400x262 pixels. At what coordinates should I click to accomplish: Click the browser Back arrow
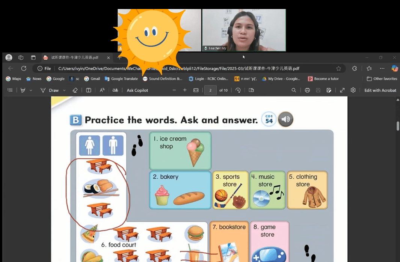[x=11, y=68]
